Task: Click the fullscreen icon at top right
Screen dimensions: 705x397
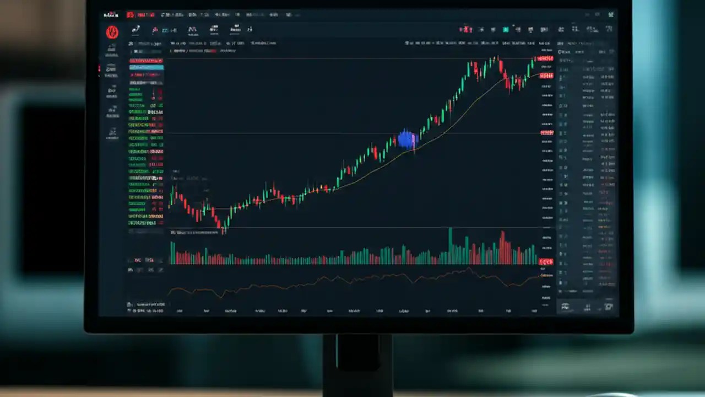Action: click(609, 15)
